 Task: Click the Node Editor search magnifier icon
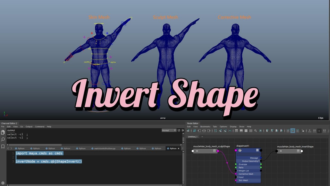click(255, 131)
